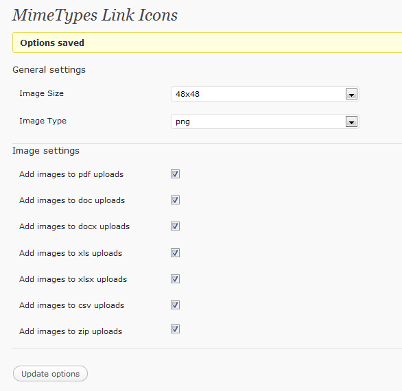The image size is (402, 391).
Task: Click the 'Image settings' section heading
Action: (x=46, y=151)
